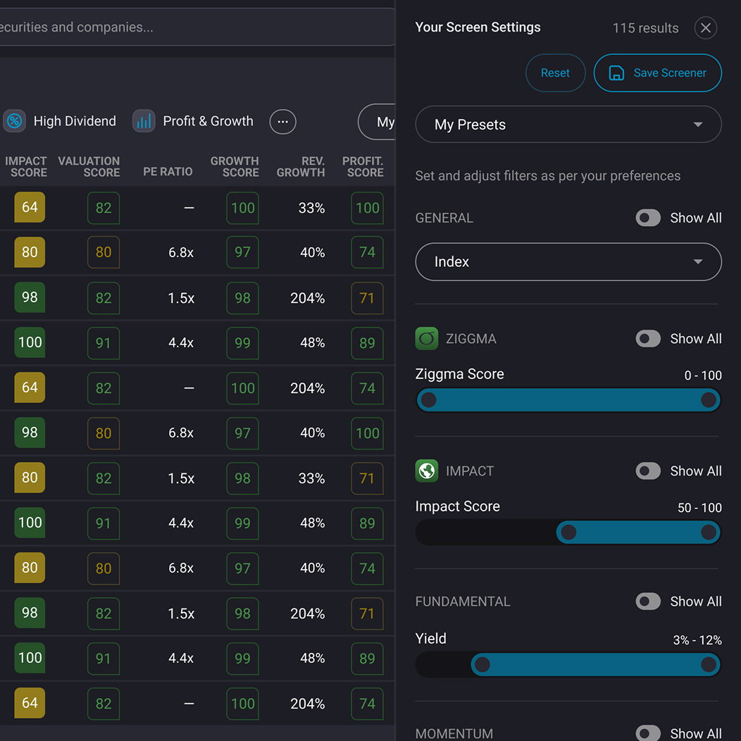Toggle Show All for the GENERAL section
The image size is (741, 741).
pos(647,218)
